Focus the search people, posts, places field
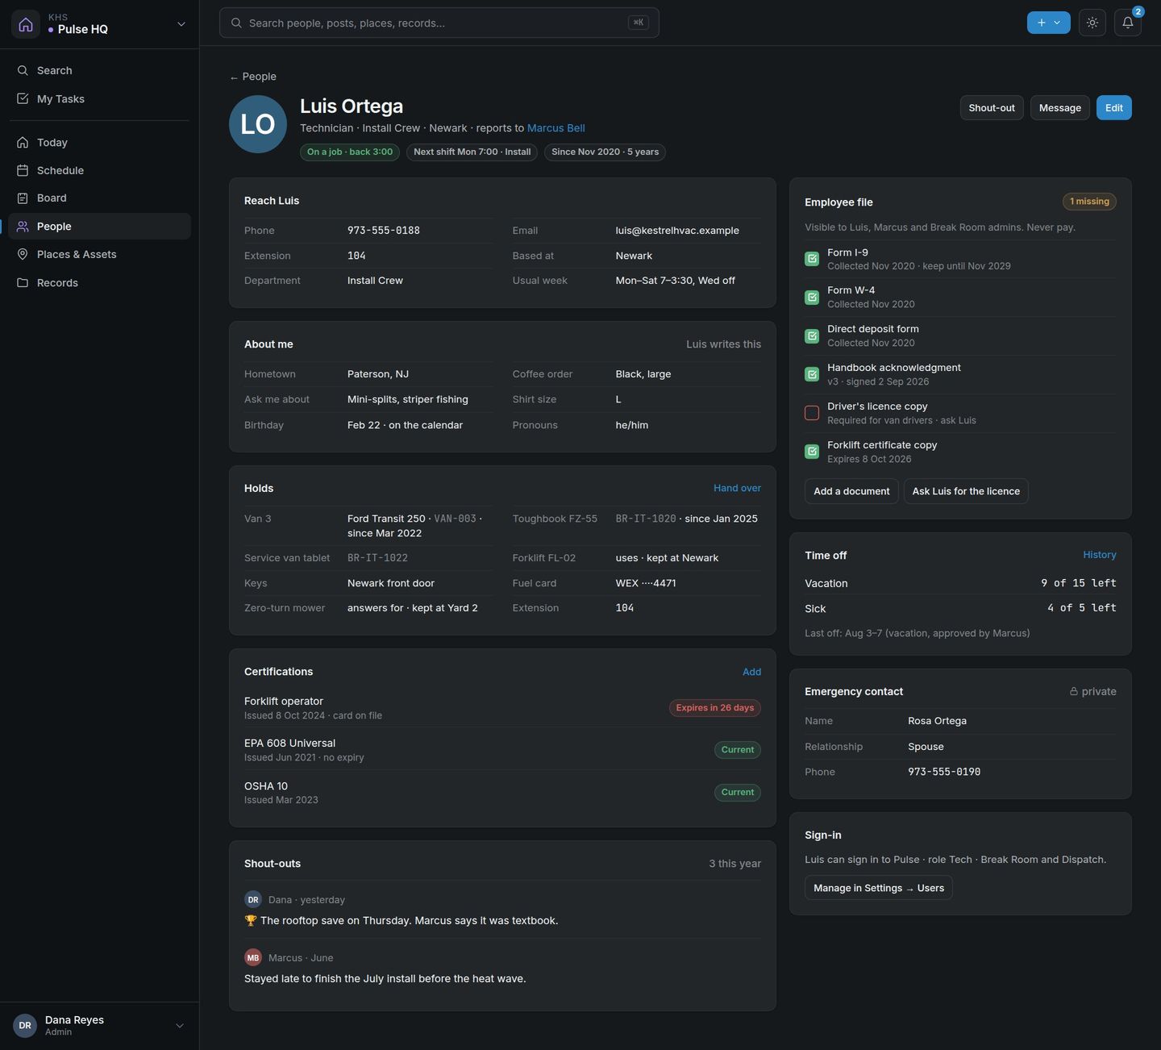This screenshot has height=1050, width=1161. point(439,23)
